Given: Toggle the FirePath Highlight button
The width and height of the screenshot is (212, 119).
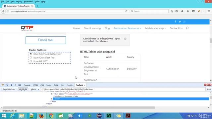Looking at the screenshot, I should coord(23,89).
